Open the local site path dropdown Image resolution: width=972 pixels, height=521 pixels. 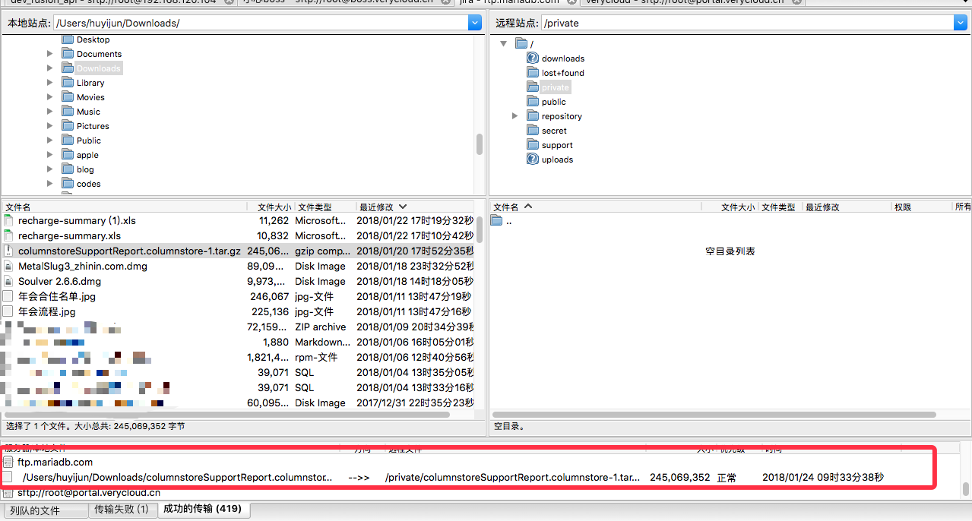[476, 23]
